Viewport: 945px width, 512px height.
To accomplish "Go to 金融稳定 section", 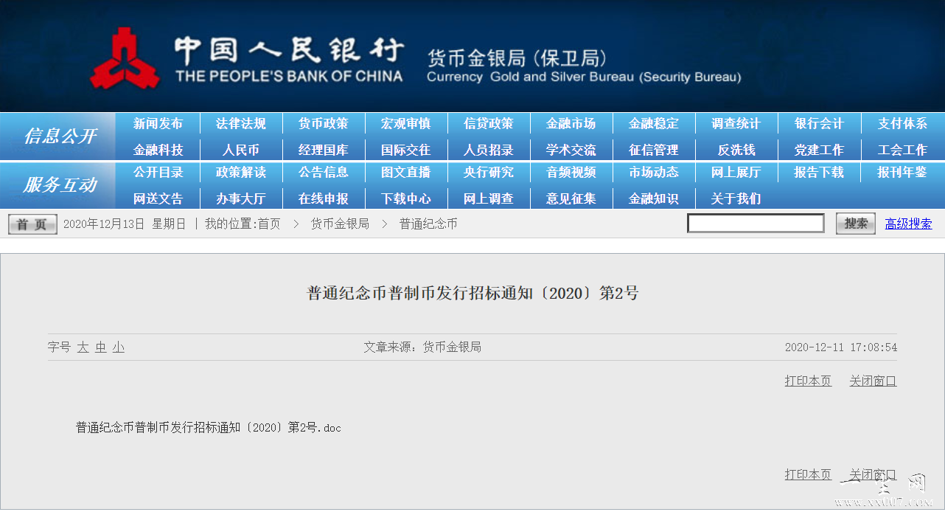I will pos(653,124).
